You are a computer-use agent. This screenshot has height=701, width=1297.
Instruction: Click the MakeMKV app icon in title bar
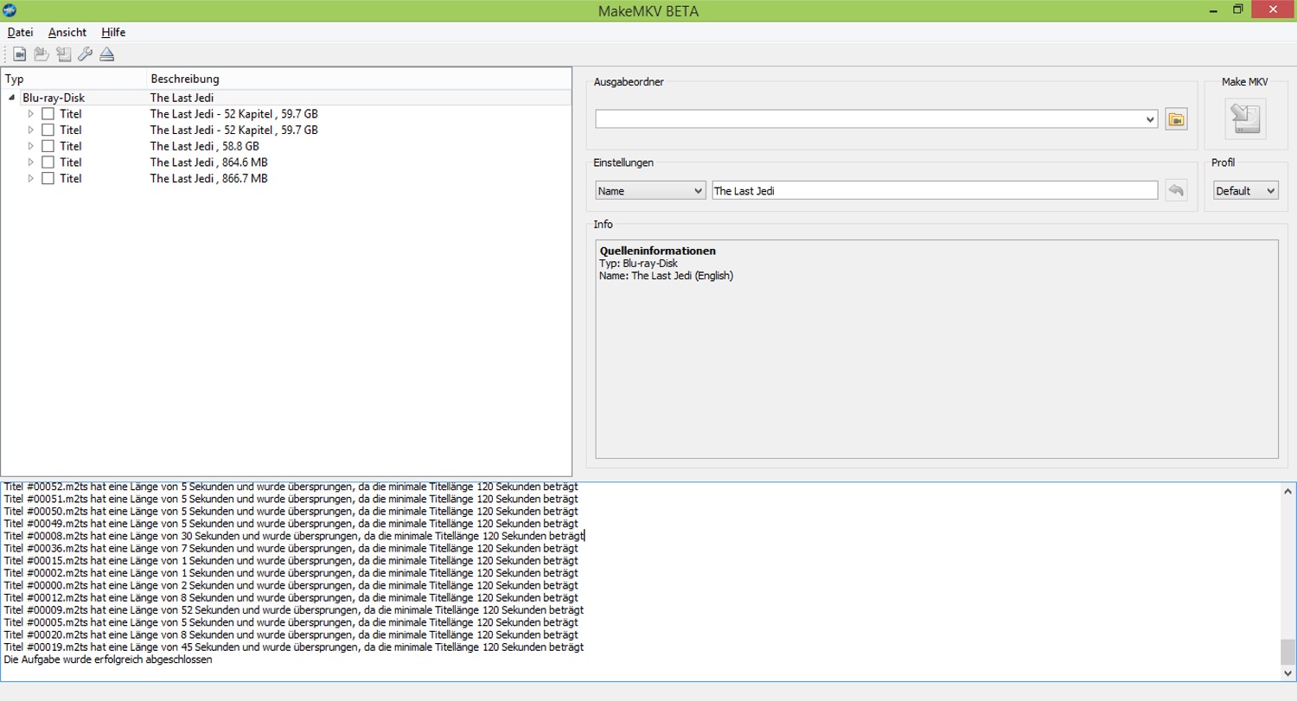click(10, 10)
